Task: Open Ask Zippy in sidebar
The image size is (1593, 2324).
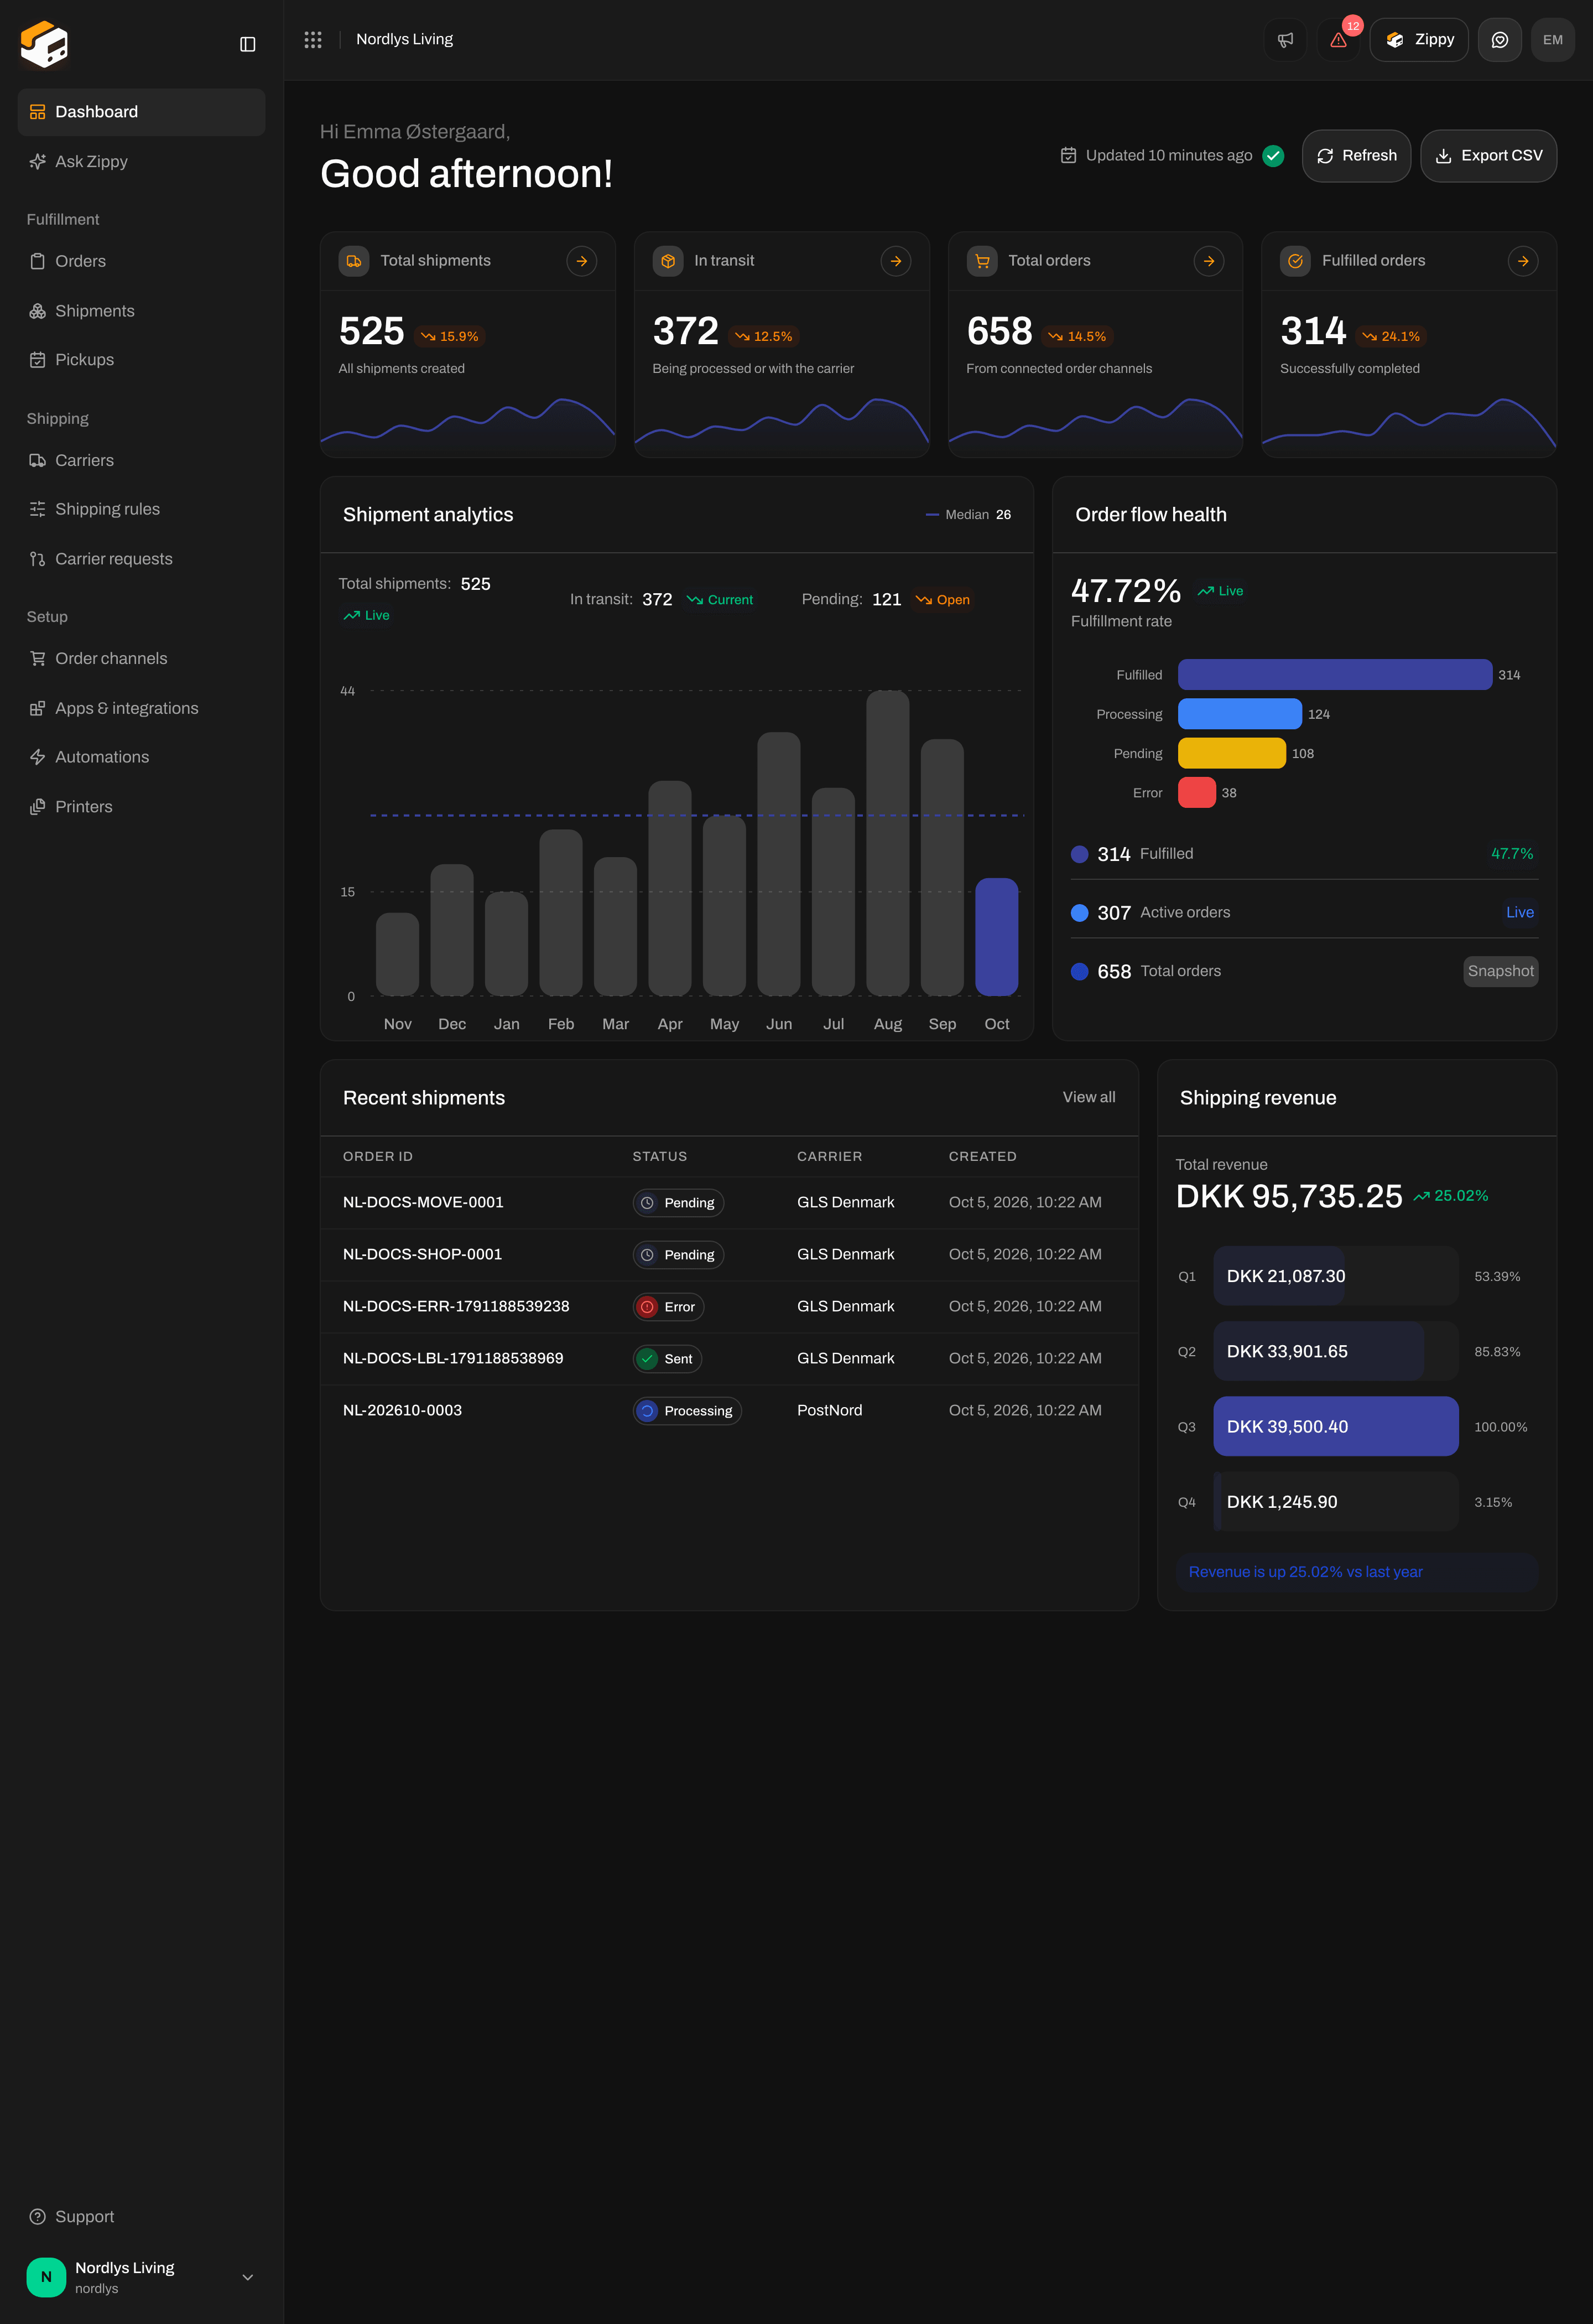Action: [141, 162]
